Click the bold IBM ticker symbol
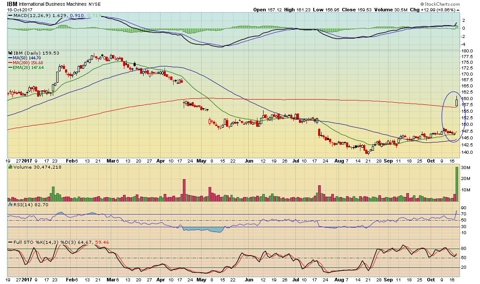The height and width of the screenshot is (284, 480). tap(12, 4)
